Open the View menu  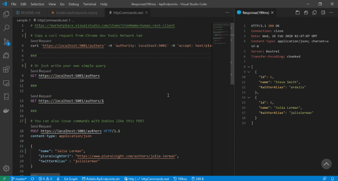coord(52,4)
